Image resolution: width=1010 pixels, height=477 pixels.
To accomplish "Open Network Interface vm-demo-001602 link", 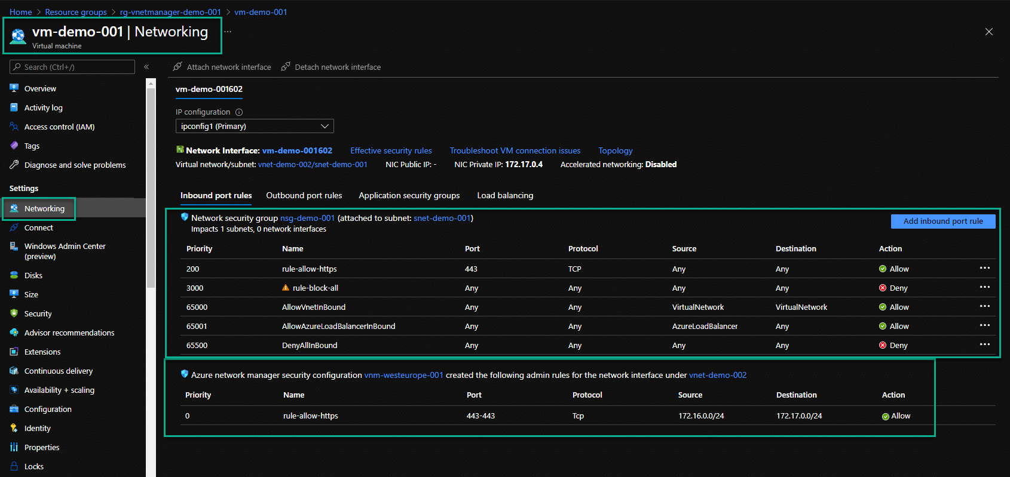I will [297, 150].
